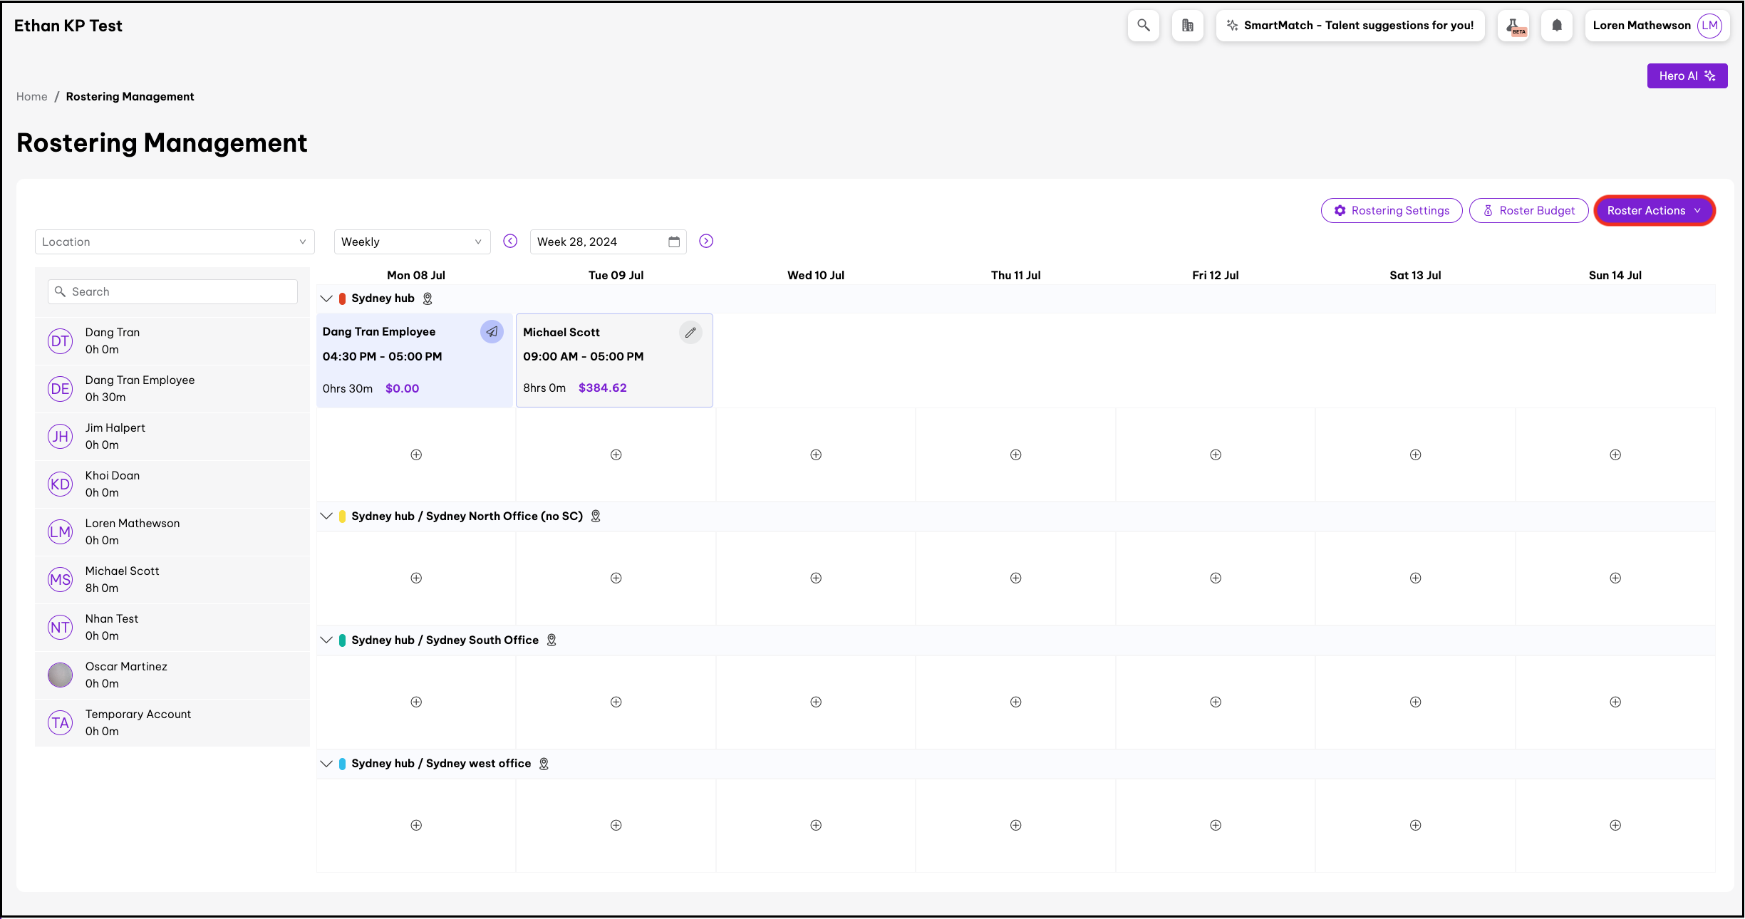The width and height of the screenshot is (1745, 919).
Task: Open Rostering Settings
Action: coord(1391,211)
